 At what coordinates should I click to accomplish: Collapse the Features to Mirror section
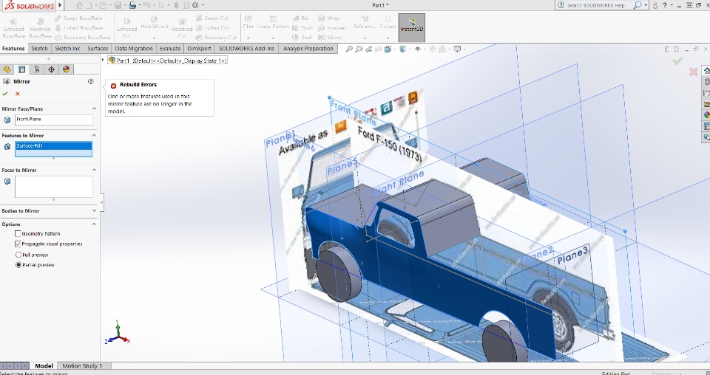click(94, 135)
